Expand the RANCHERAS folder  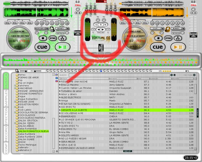coord(15,88)
